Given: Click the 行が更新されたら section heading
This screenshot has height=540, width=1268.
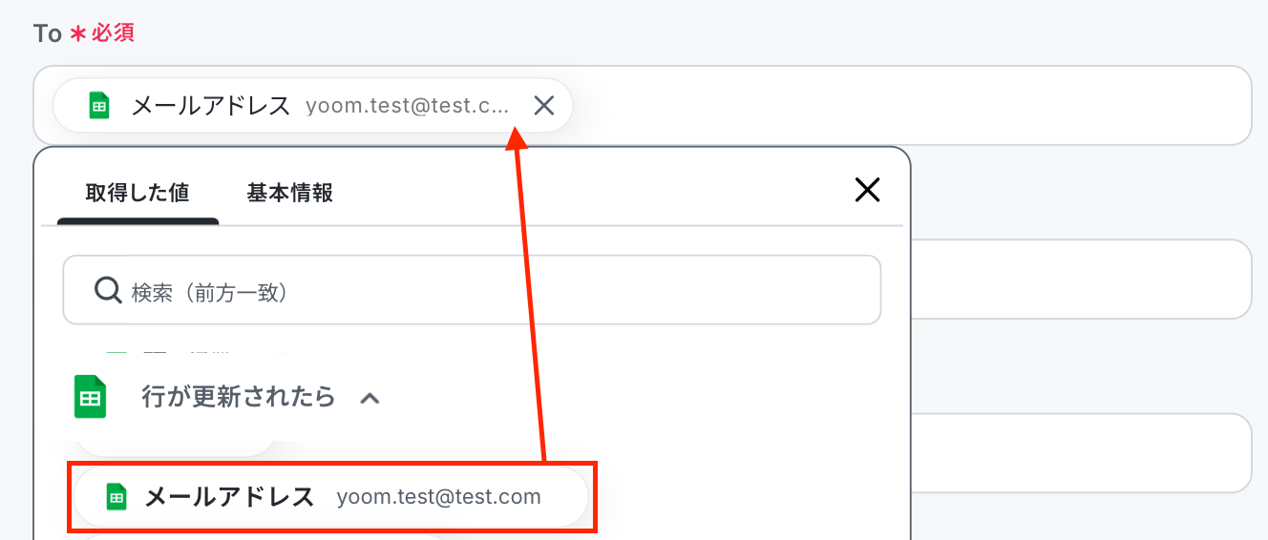Looking at the screenshot, I should point(239,396).
